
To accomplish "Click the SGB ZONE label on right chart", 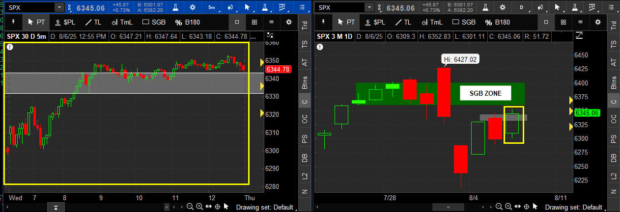I will [x=485, y=93].
